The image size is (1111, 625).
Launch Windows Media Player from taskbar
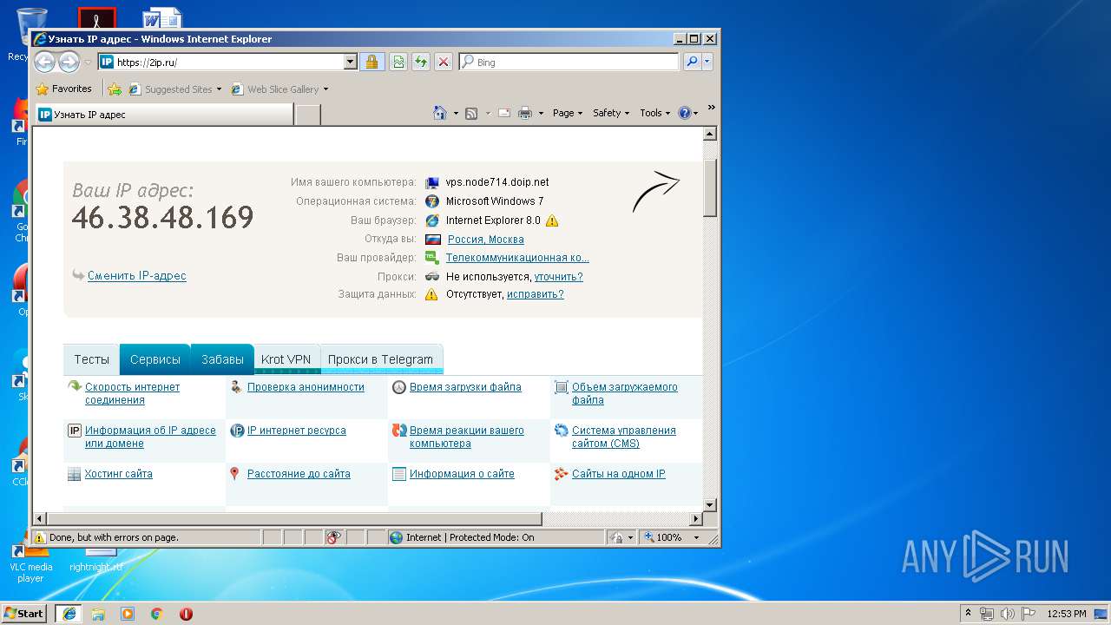128,614
